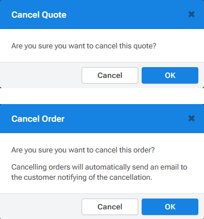This screenshot has width=204, height=219.
Task: Confirm quote cancellation with the OK button
Action: coord(170,75)
